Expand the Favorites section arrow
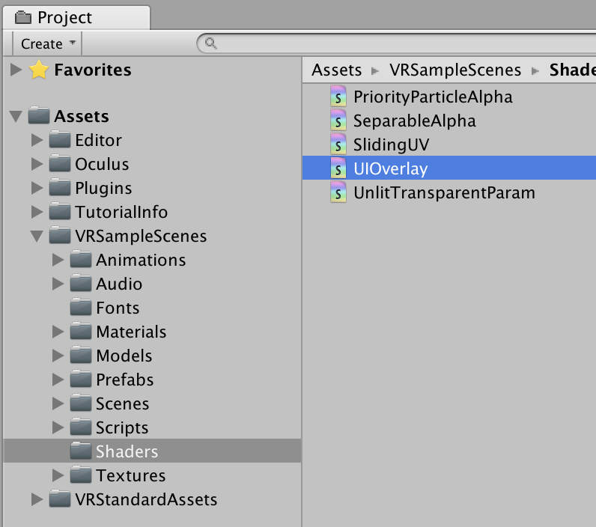596x527 pixels. (x=16, y=70)
